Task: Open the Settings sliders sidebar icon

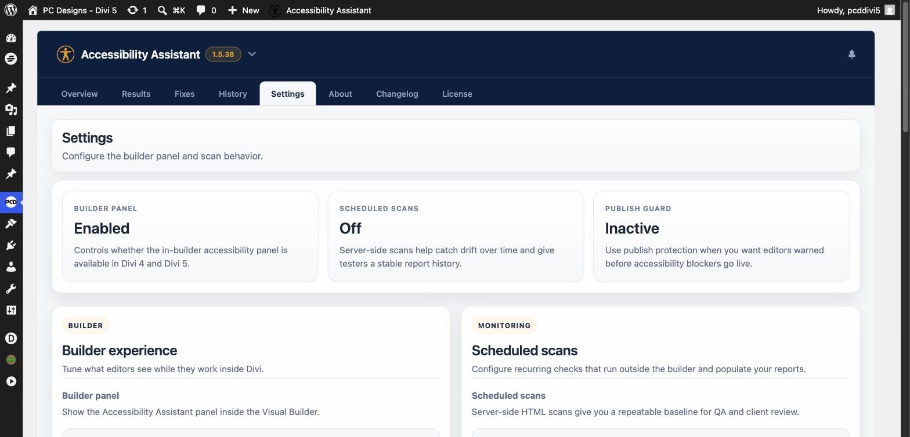Action: [x=11, y=310]
